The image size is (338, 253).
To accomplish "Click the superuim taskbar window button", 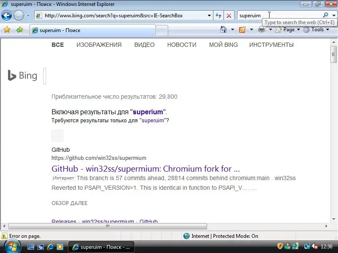I will (x=101, y=247).
